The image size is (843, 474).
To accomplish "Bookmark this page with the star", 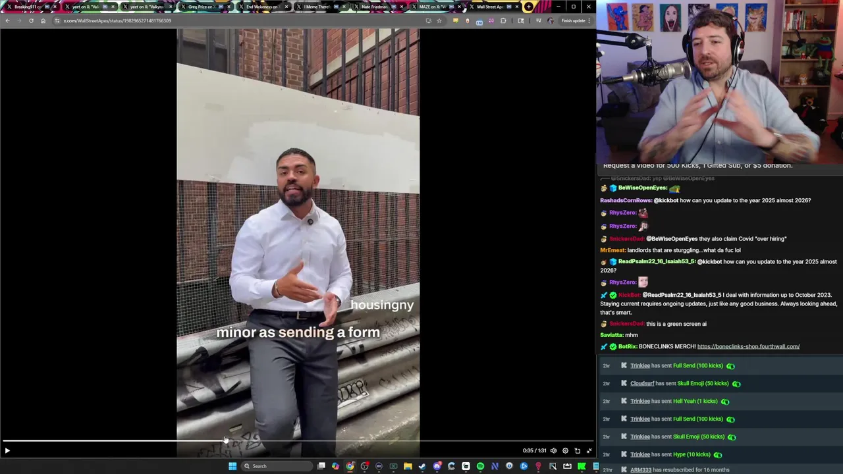I will (x=439, y=20).
